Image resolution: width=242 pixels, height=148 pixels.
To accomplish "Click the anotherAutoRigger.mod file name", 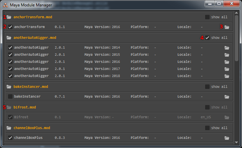I will [x=35, y=38].
